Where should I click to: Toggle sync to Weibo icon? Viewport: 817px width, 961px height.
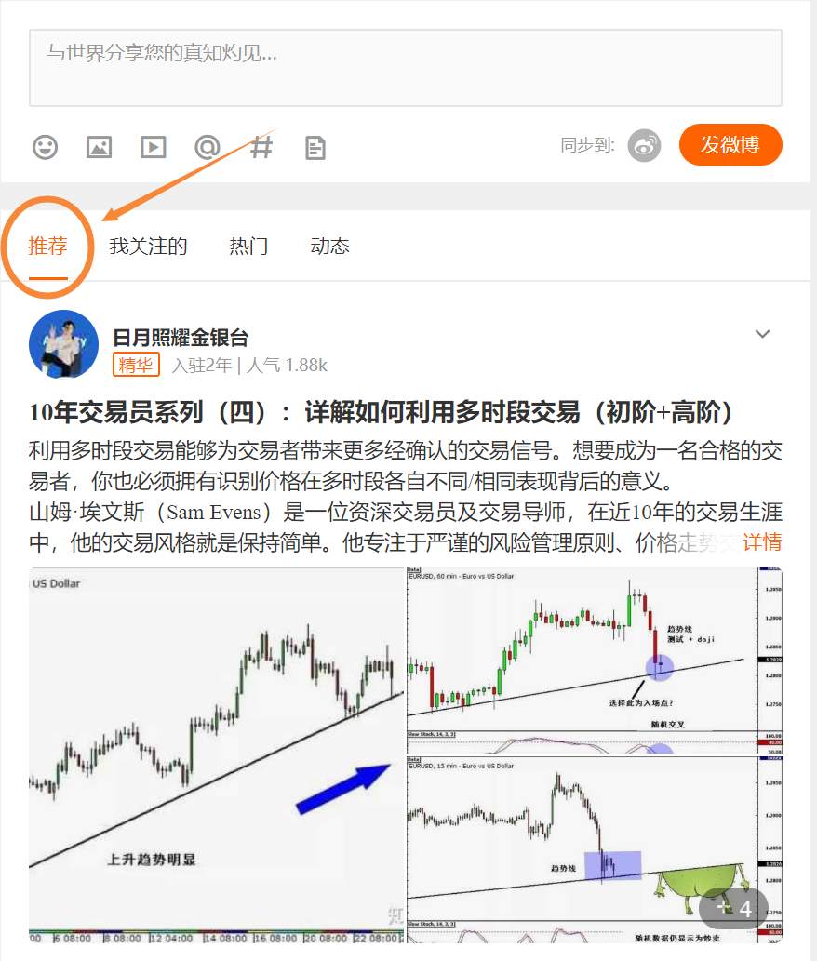(644, 146)
